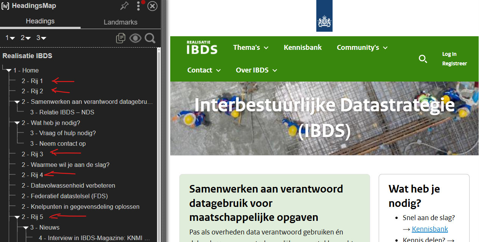Open the Community's menu
This screenshot has width=479, height=242.
point(362,48)
